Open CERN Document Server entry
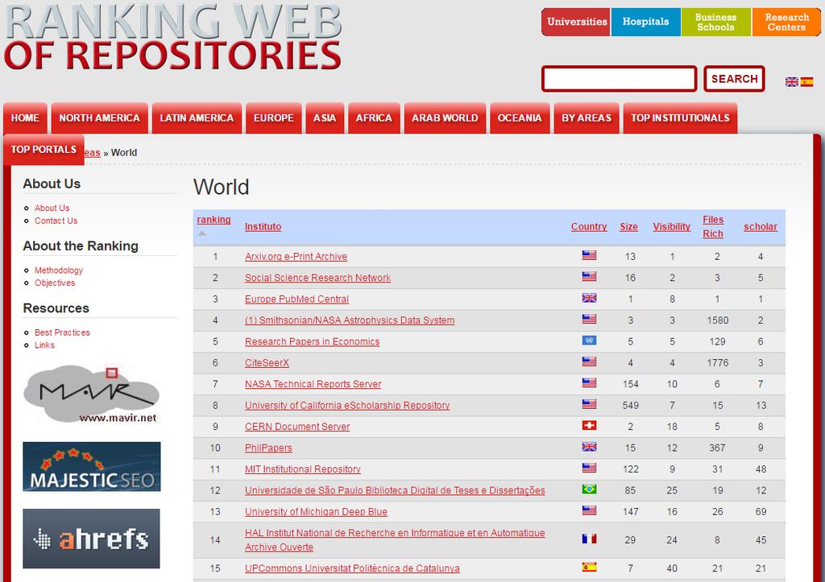This screenshot has height=582, width=825. pyautogui.click(x=297, y=427)
